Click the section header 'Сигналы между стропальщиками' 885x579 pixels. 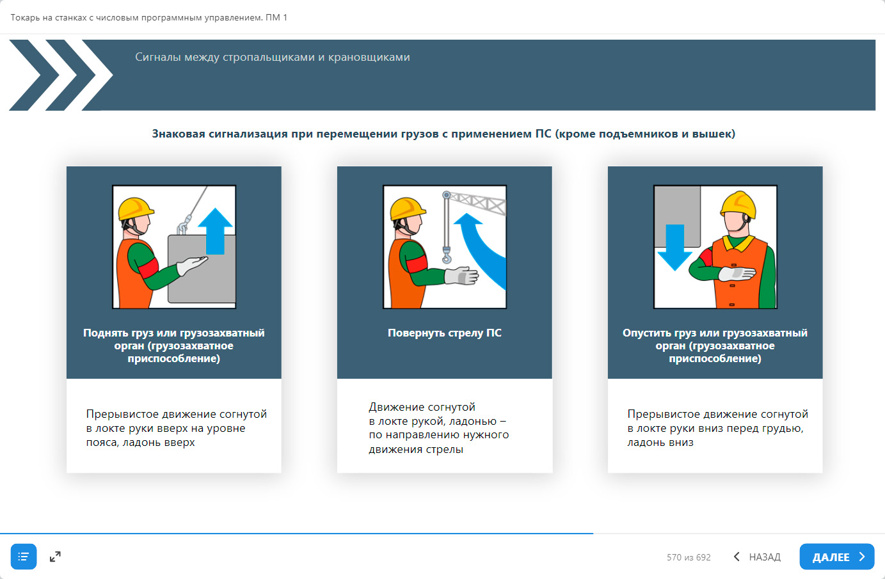273,57
